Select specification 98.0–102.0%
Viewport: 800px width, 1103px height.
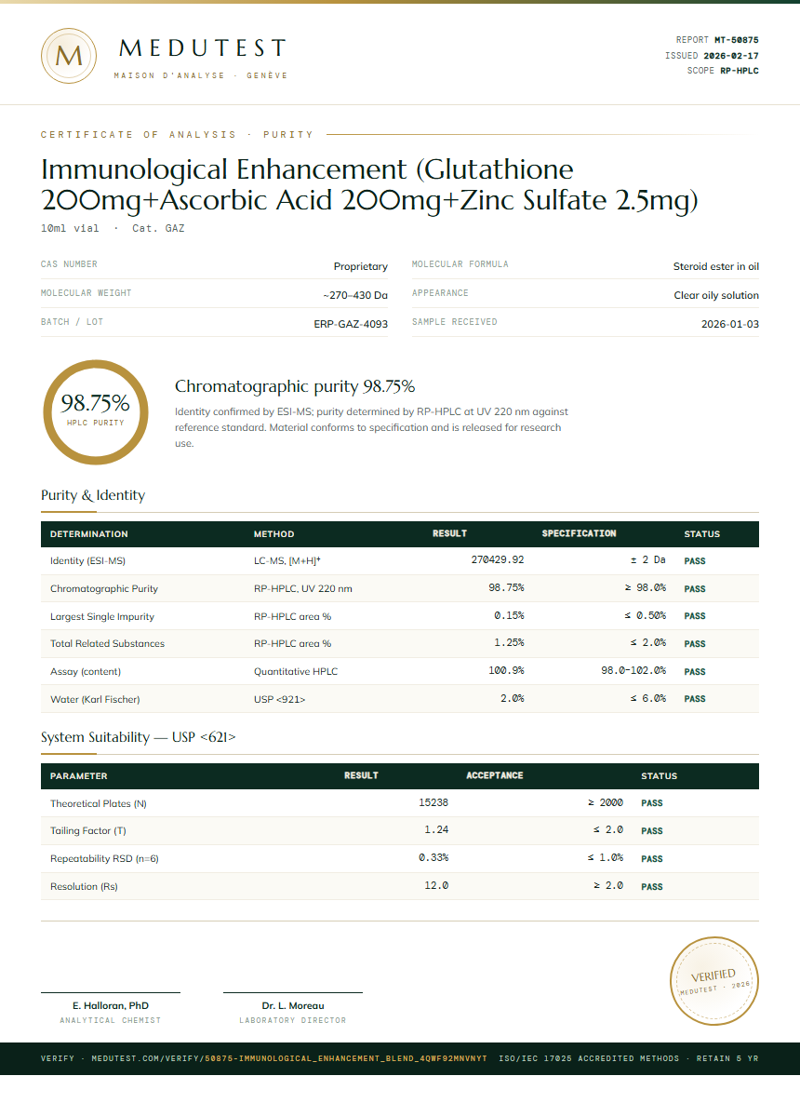pyautogui.click(x=633, y=671)
